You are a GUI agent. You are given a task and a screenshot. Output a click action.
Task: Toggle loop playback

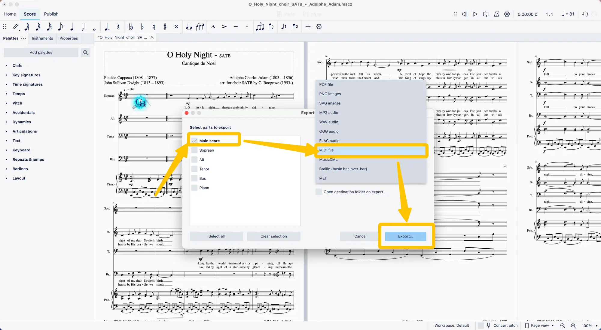[x=486, y=14]
